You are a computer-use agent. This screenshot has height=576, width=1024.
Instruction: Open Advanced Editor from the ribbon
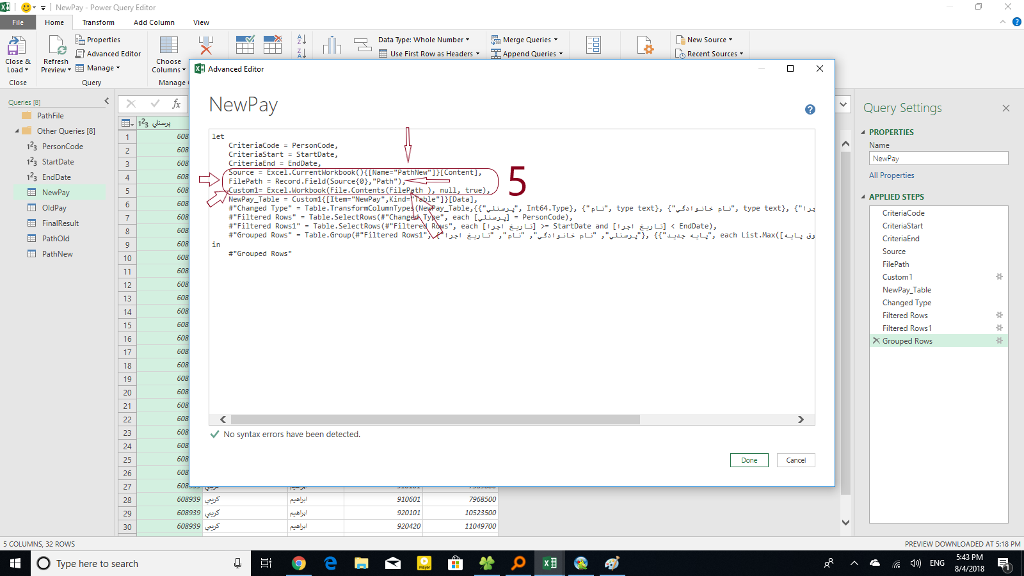tap(108, 54)
